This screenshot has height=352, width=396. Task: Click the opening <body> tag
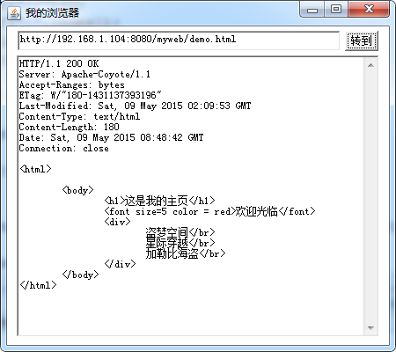78,190
